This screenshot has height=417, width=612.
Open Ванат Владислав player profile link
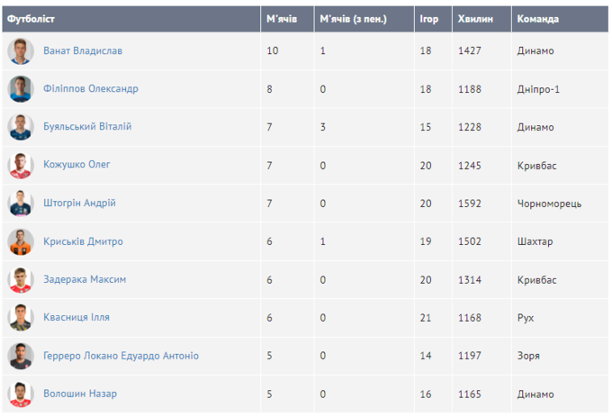click(83, 51)
